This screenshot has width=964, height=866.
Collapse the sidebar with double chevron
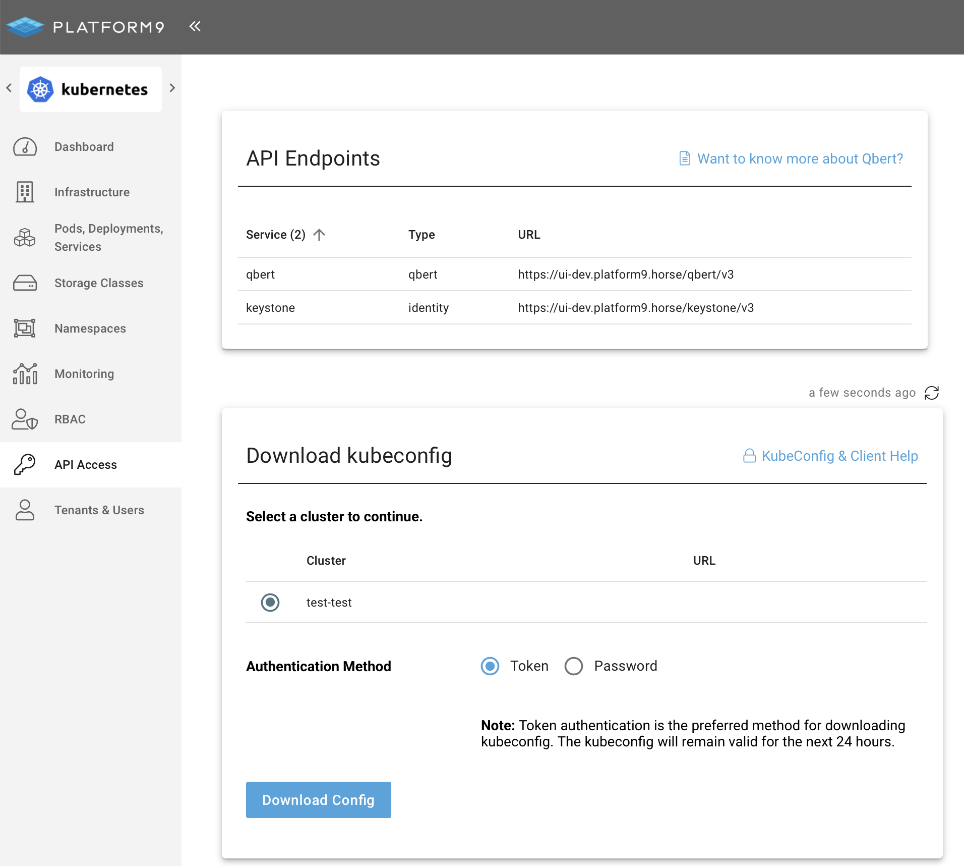coord(195,26)
